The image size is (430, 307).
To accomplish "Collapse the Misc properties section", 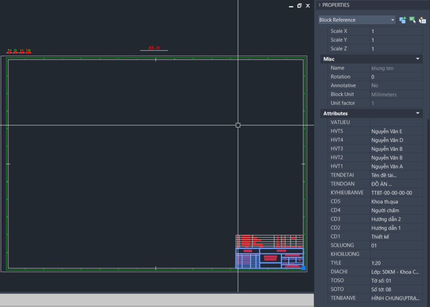I will 417,59.
